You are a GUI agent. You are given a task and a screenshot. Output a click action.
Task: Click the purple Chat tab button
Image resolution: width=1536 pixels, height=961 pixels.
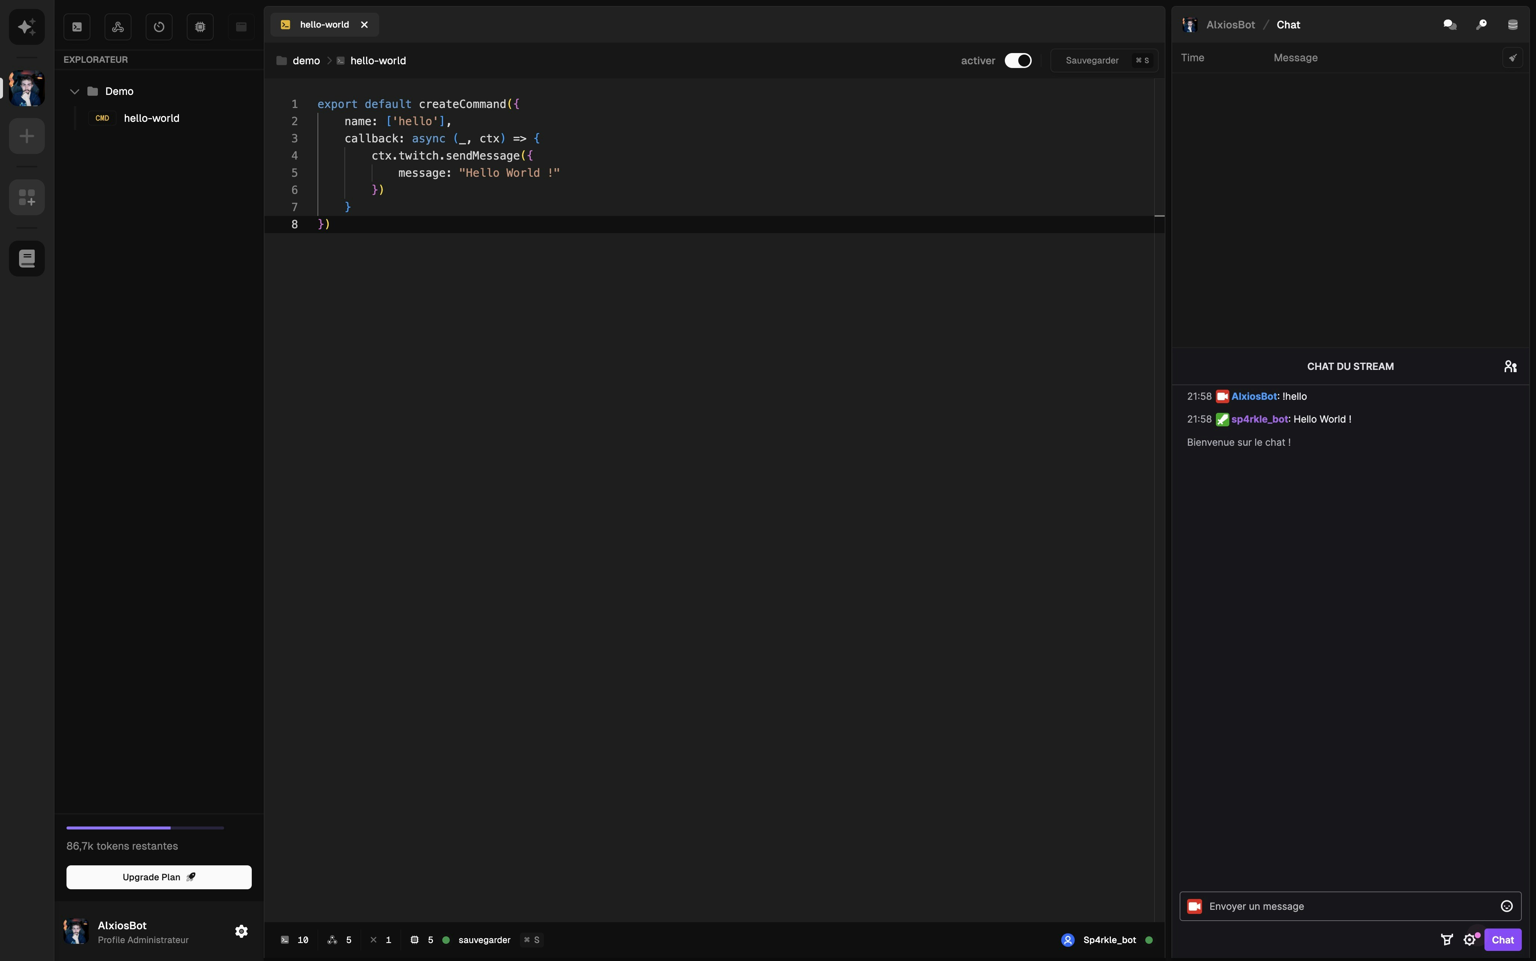coord(1502,940)
